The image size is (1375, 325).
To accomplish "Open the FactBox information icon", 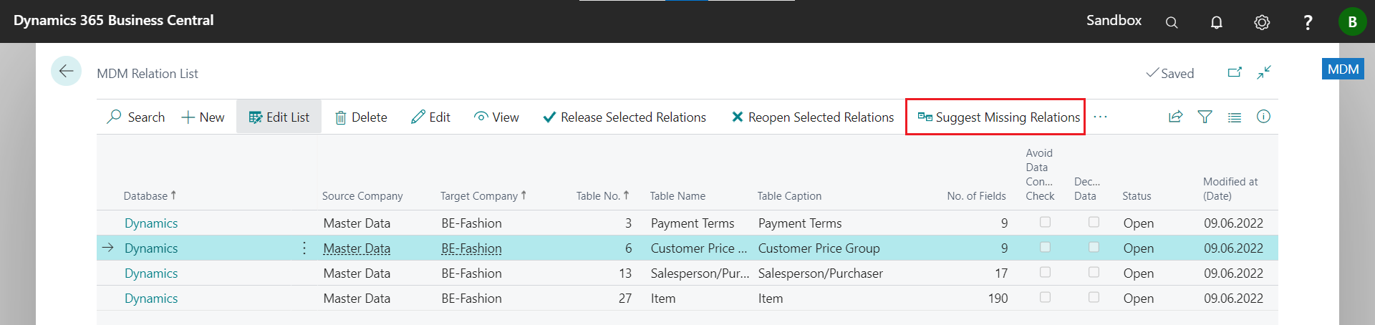I will (x=1263, y=117).
